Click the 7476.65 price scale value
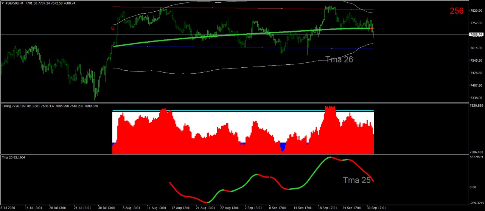485x211 pixels. tap(476, 73)
